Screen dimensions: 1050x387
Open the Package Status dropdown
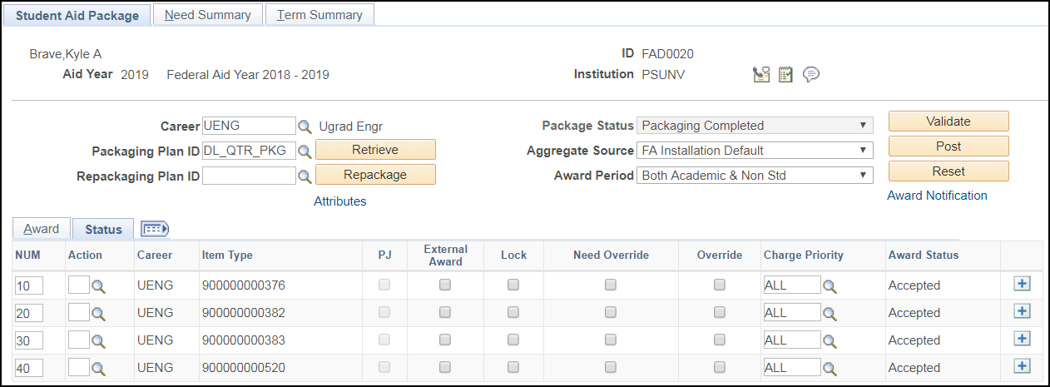point(755,126)
